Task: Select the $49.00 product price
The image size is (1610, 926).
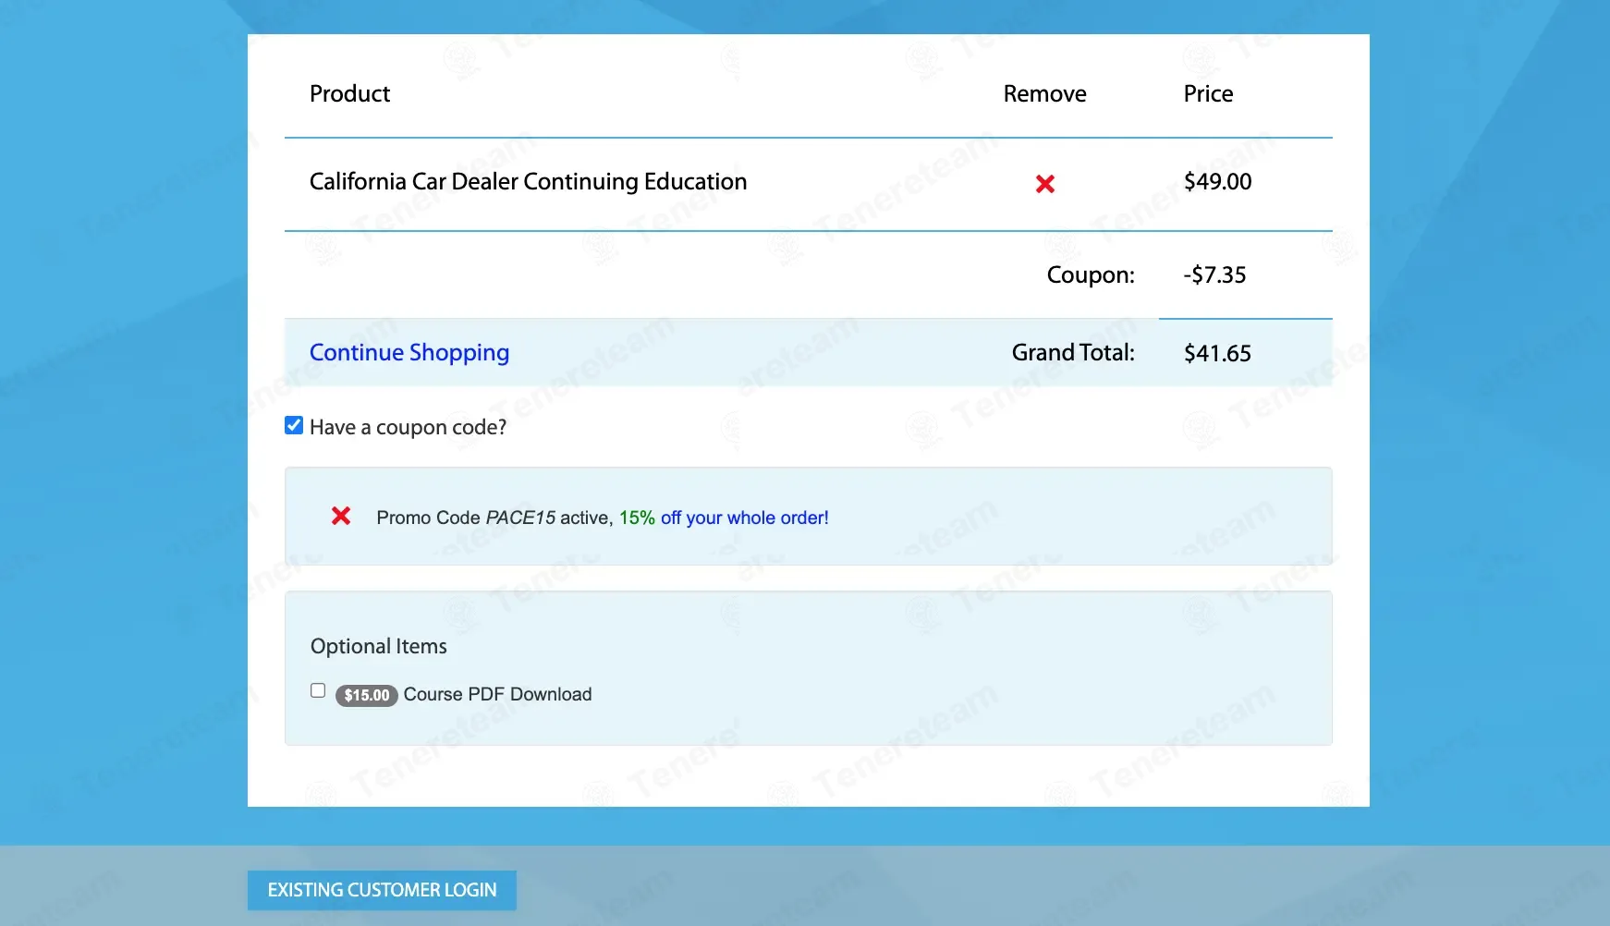Action: pyautogui.click(x=1217, y=181)
